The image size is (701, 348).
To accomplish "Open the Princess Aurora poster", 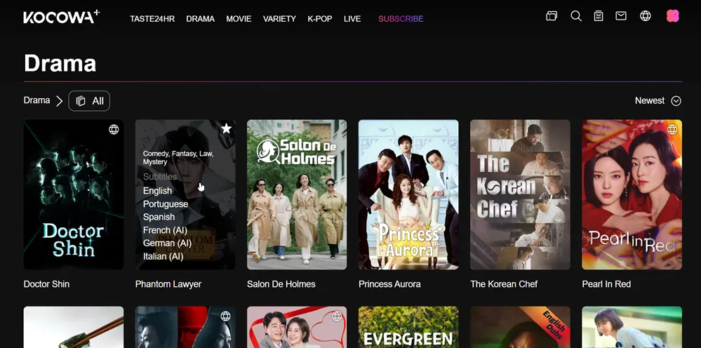I will (408, 194).
